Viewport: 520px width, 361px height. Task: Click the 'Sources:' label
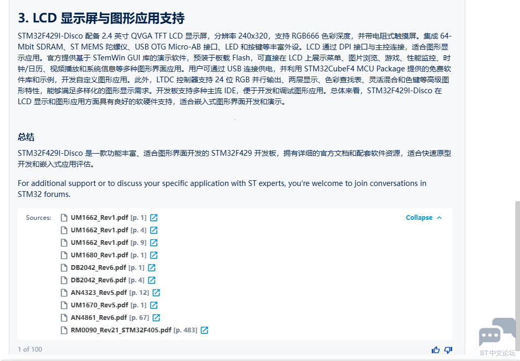(x=39, y=218)
